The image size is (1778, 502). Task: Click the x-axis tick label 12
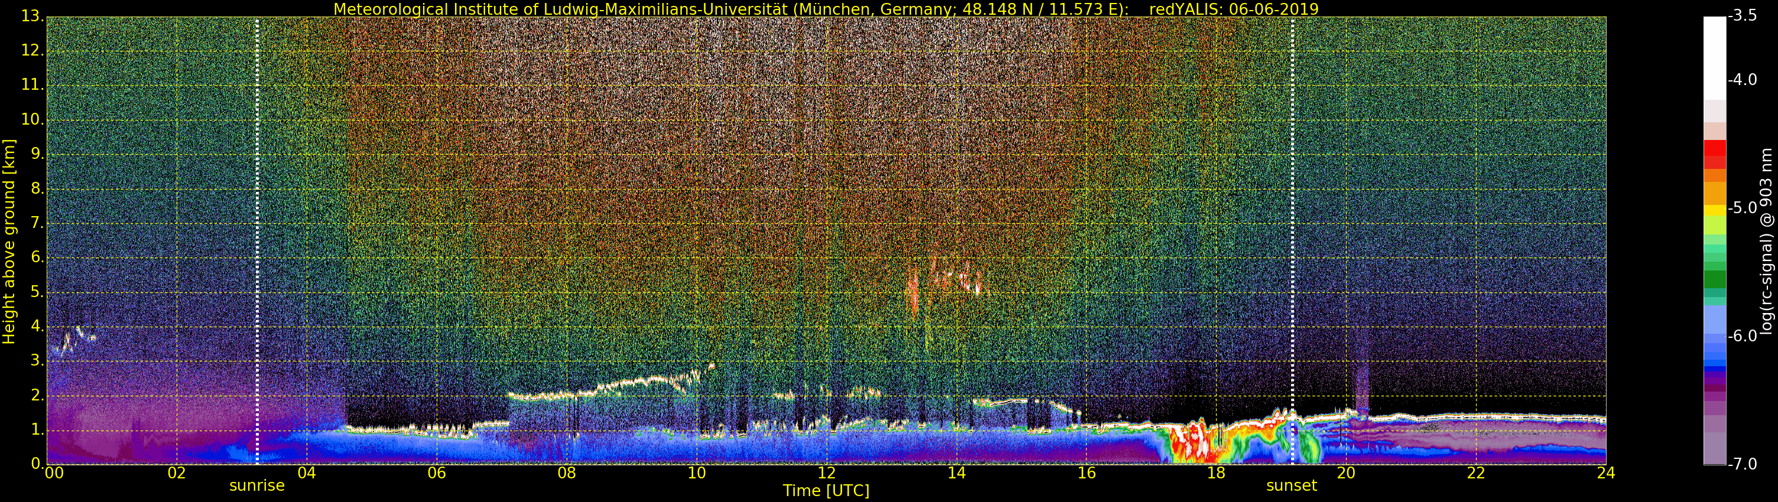[826, 473]
